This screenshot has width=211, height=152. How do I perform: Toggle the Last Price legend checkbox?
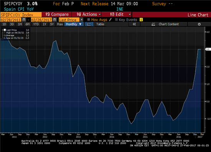[x=5, y=30]
